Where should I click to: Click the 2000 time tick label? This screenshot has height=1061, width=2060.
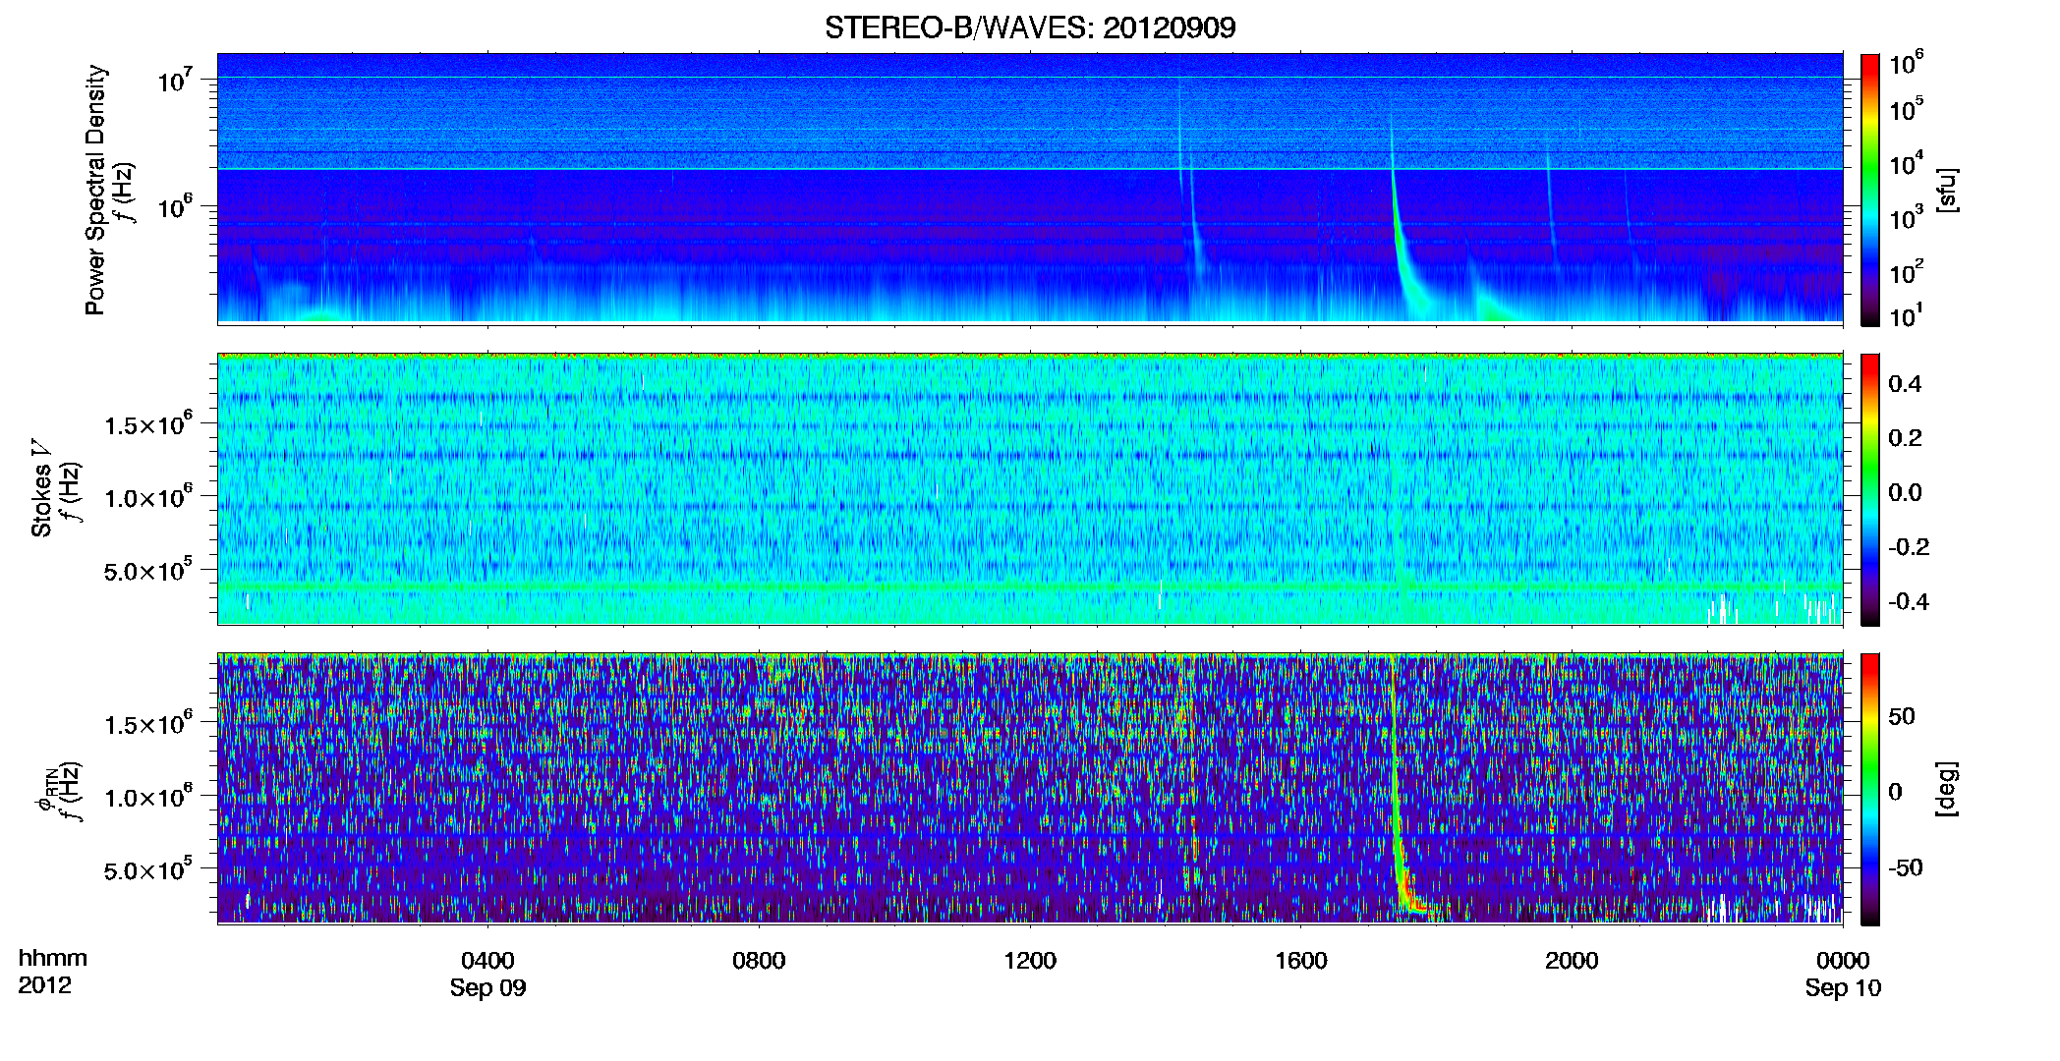(1572, 960)
